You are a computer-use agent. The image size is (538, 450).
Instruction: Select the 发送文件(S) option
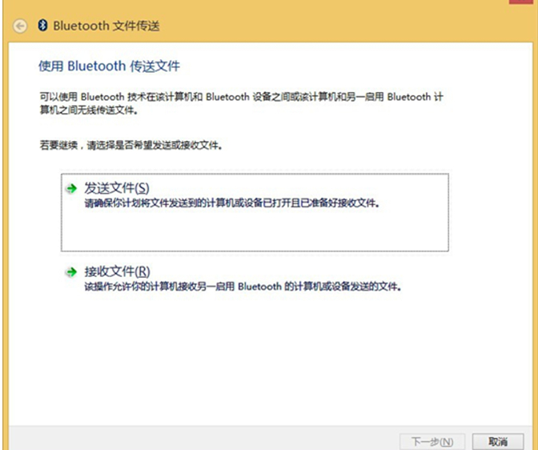pyautogui.click(x=117, y=188)
